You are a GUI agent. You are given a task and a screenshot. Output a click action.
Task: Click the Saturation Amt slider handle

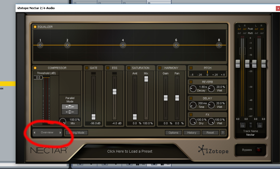tap(135, 117)
